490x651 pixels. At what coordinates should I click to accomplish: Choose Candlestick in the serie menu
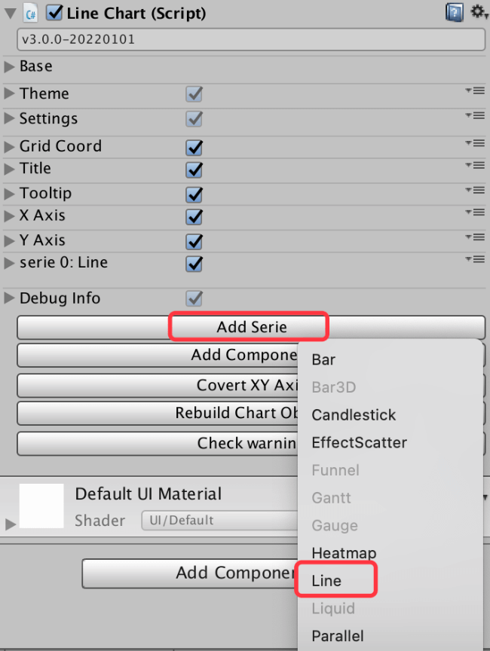point(354,415)
